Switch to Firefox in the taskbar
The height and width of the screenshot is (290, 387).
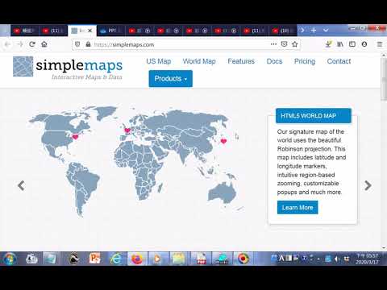[137, 259]
